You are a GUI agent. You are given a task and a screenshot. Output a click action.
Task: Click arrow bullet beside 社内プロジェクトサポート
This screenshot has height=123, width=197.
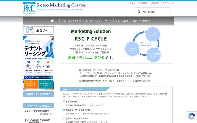click(64, 118)
